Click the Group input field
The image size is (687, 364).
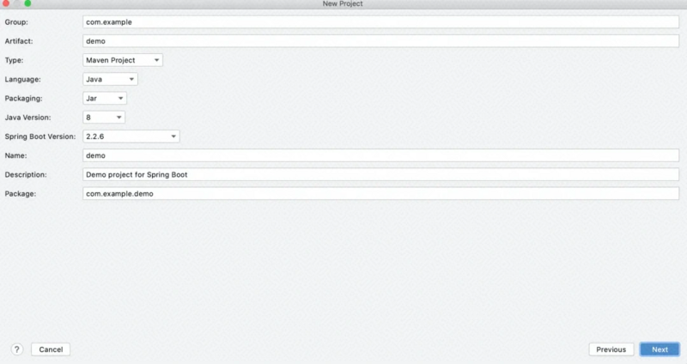pos(380,22)
